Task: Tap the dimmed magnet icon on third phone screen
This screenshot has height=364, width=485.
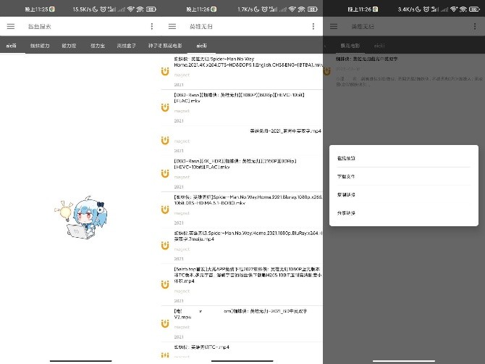Action: point(326,72)
